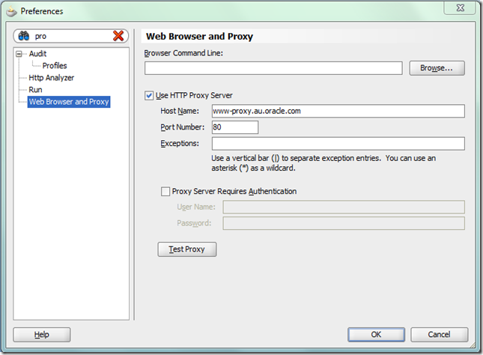Click the Cancel button

[x=440, y=335]
